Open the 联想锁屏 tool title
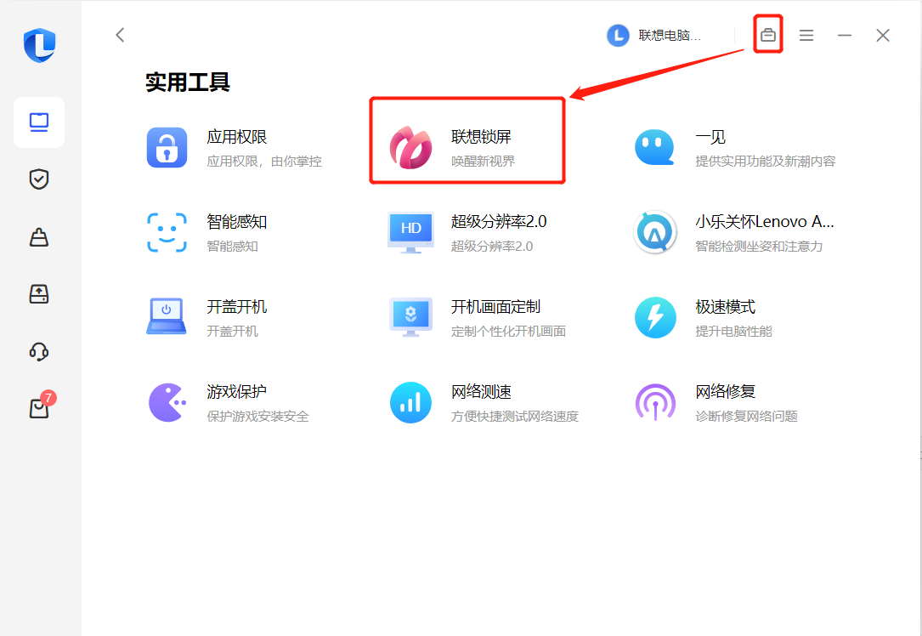The height and width of the screenshot is (636, 922). tap(481, 137)
